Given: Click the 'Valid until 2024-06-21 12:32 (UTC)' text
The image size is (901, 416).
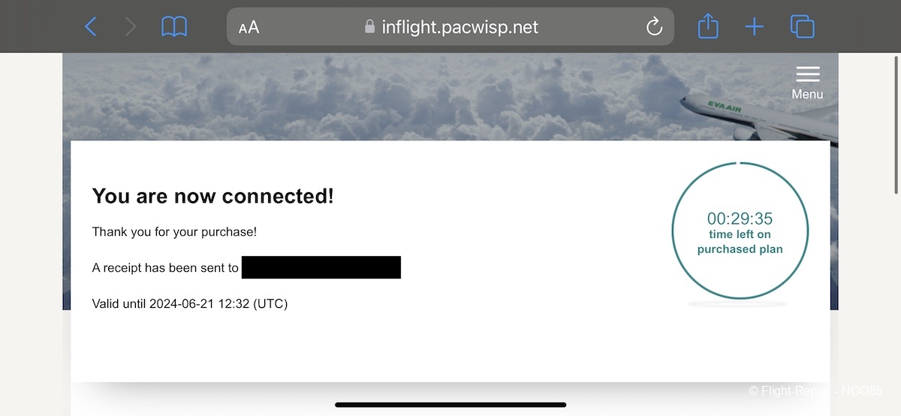Looking at the screenshot, I should (x=190, y=304).
